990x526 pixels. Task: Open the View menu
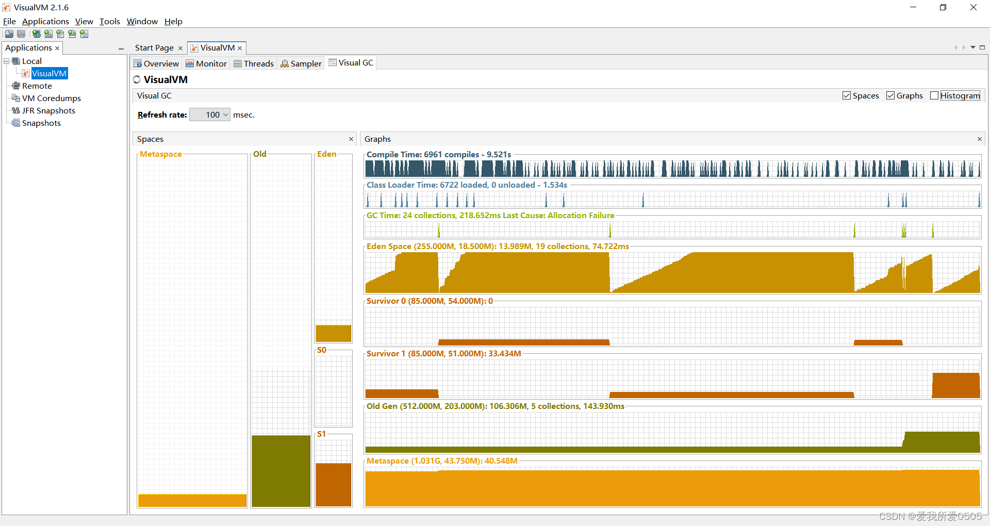coord(84,21)
